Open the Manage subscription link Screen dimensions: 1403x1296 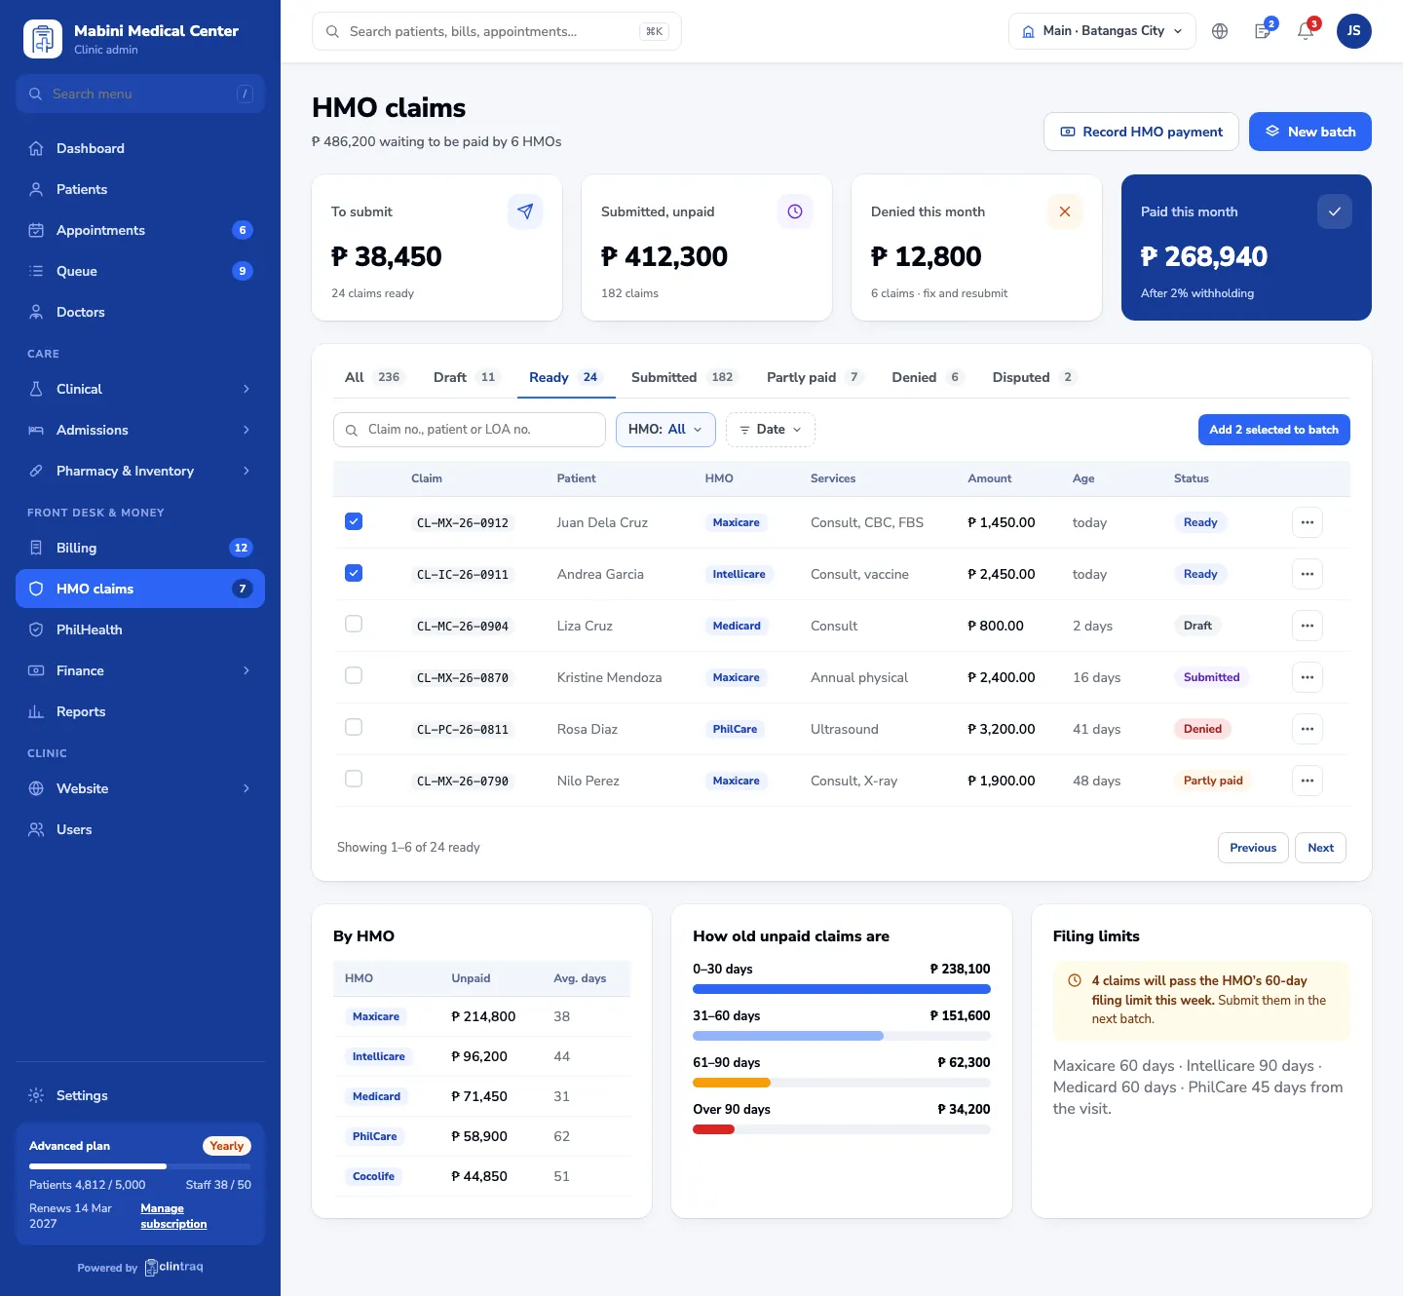[x=173, y=1216]
